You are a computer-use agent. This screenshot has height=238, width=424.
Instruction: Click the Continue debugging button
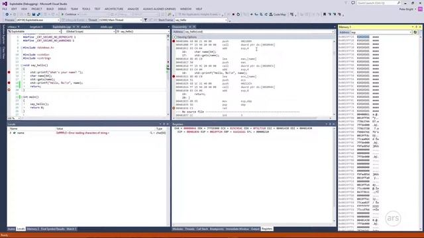69,15
